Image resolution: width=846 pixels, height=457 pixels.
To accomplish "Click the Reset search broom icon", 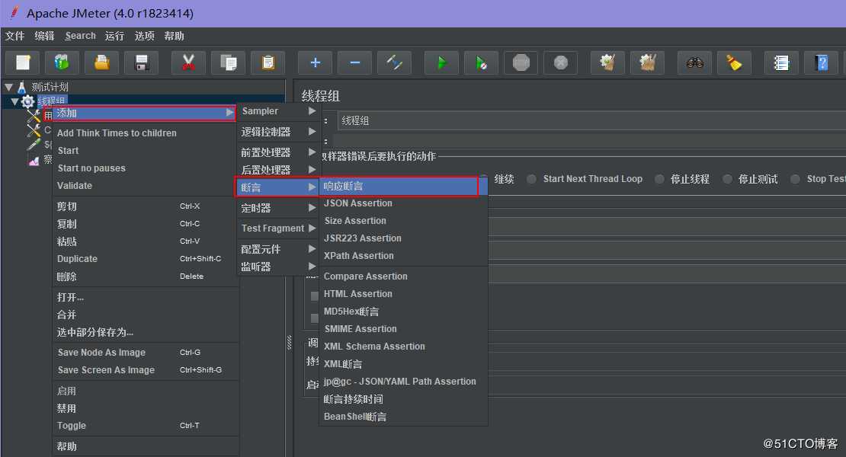I will pyautogui.click(x=734, y=63).
